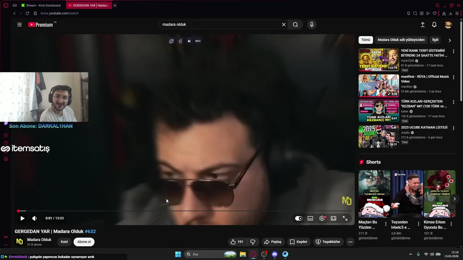Viewport: 463px width, 260px height.
Task: Open more actions three-dot menu below video
Action: (350, 242)
